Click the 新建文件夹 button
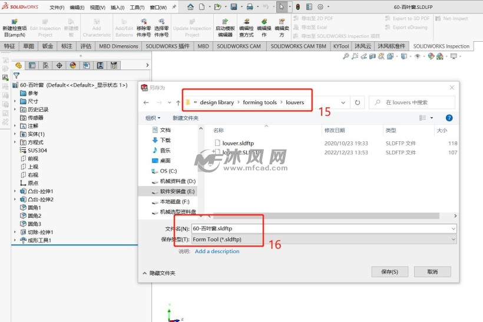Image resolution: width=483 pixels, height=322 pixels. (x=186, y=118)
